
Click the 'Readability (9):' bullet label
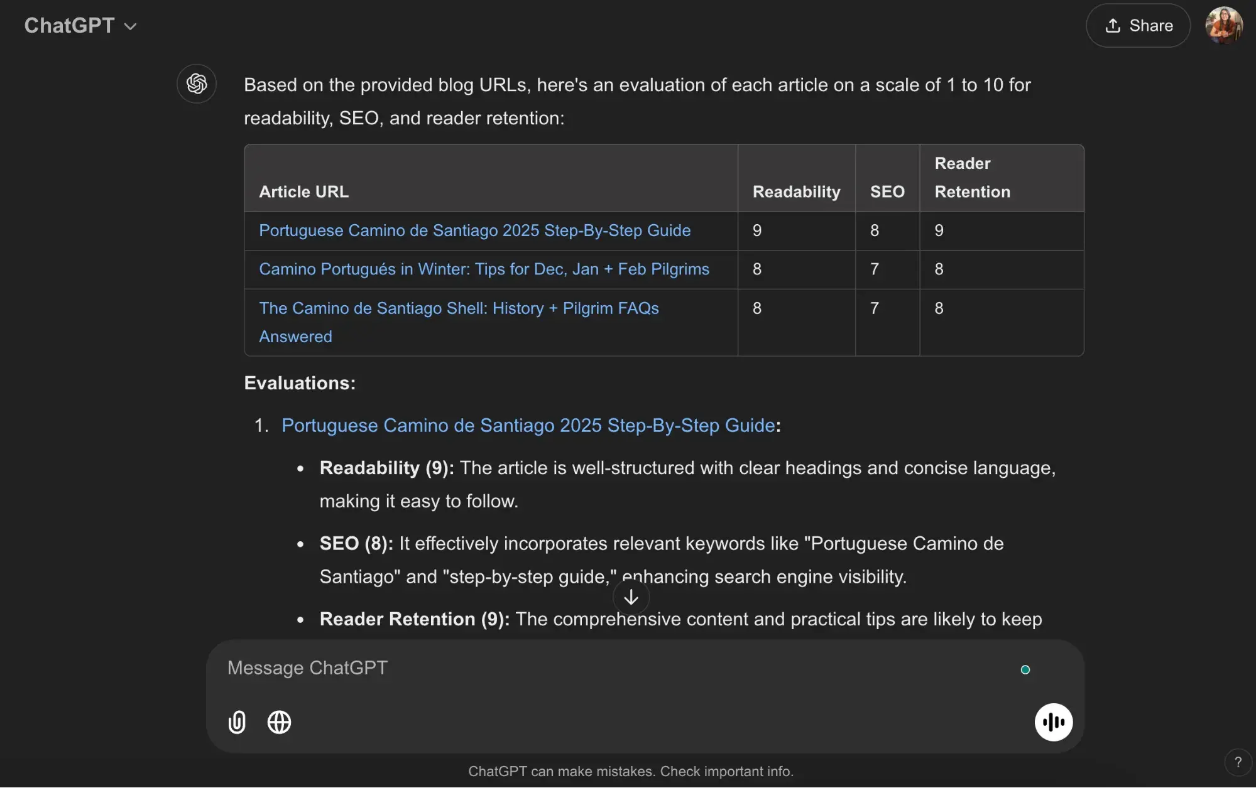(x=386, y=468)
